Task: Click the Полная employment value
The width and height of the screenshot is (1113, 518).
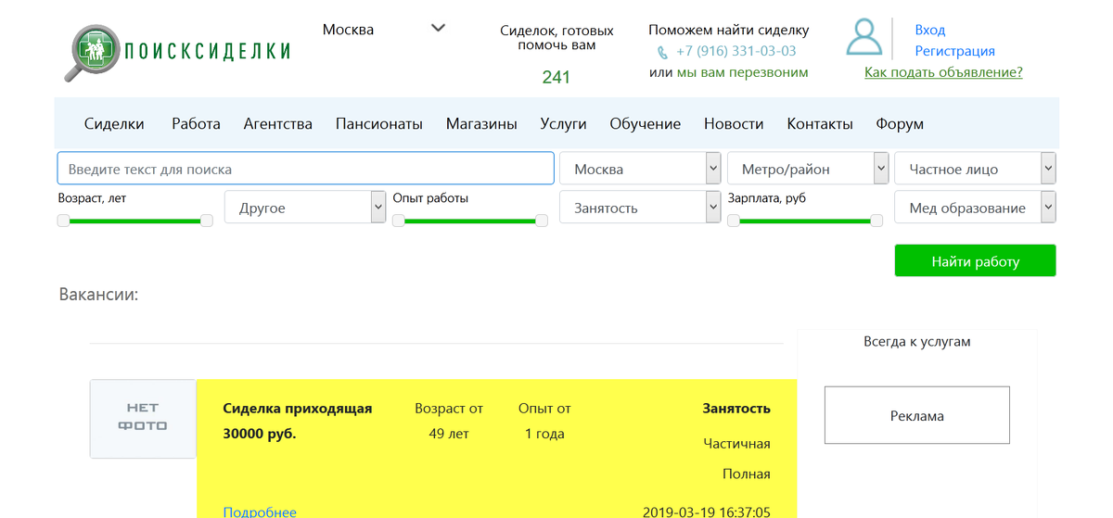Action: click(x=747, y=474)
